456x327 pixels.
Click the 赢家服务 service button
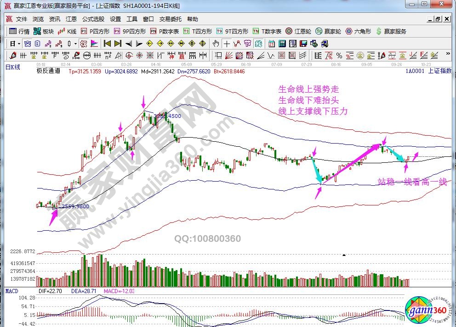pyautogui.click(x=391, y=32)
